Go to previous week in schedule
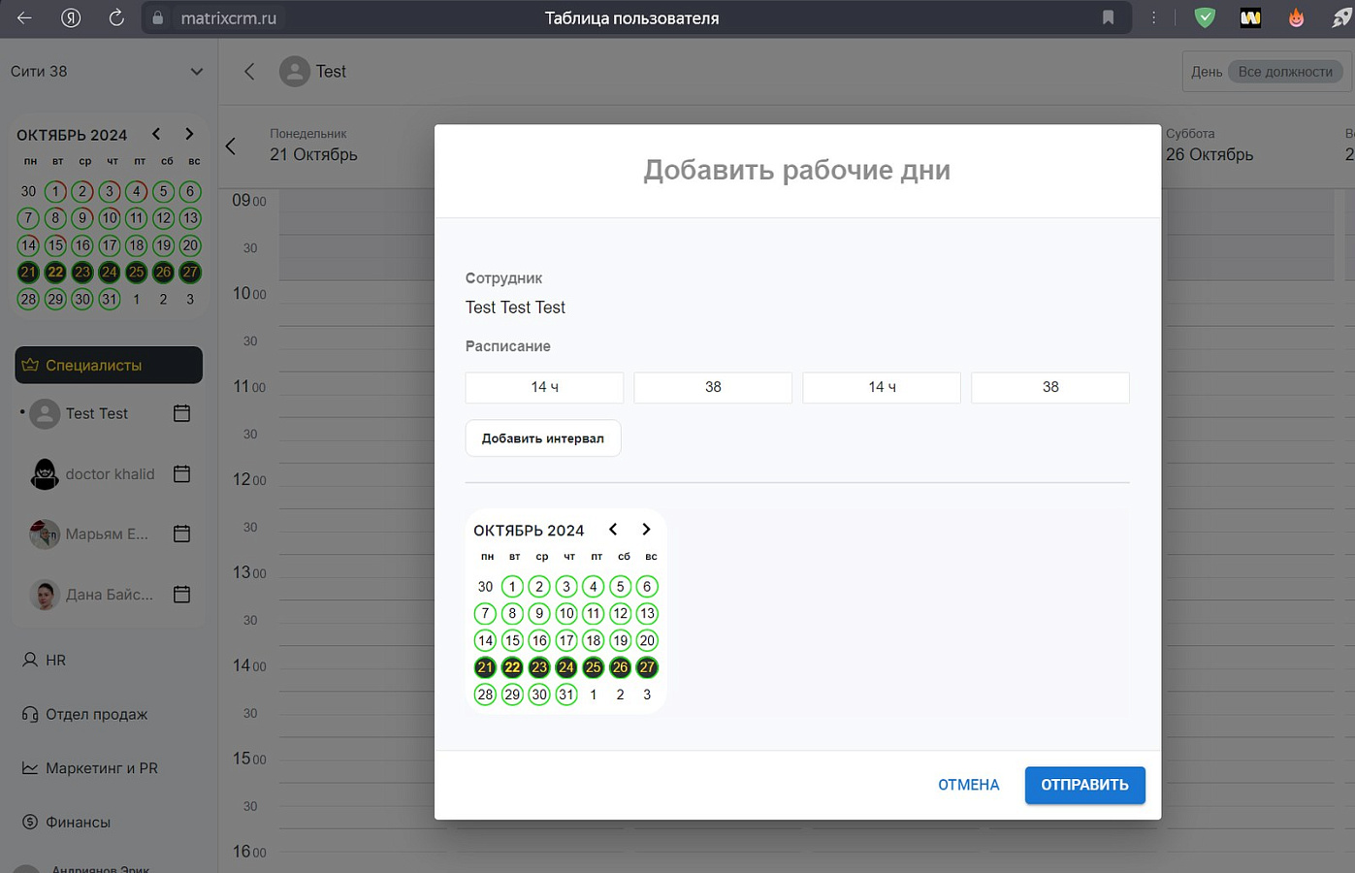The image size is (1355, 873). 231,145
